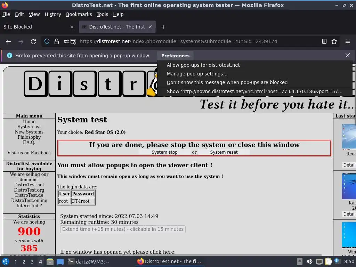
Task: Open the New Systems link
Action: 29,132
